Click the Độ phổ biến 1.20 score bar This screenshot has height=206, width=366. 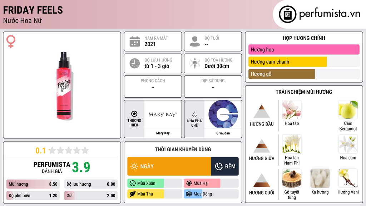pyautogui.click(x=33, y=196)
